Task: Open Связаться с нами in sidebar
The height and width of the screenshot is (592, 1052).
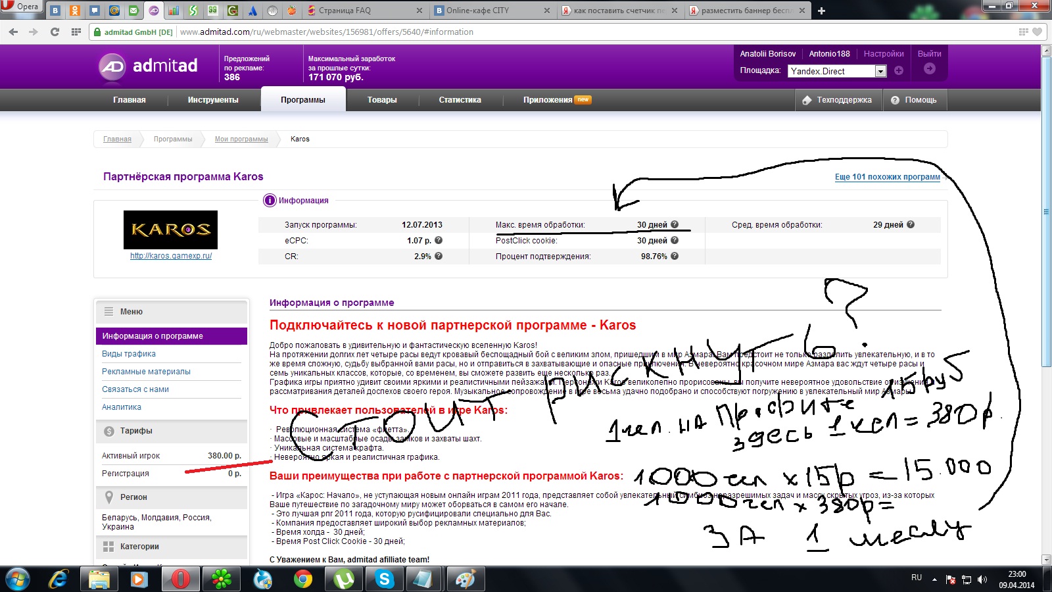Action: (x=135, y=389)
